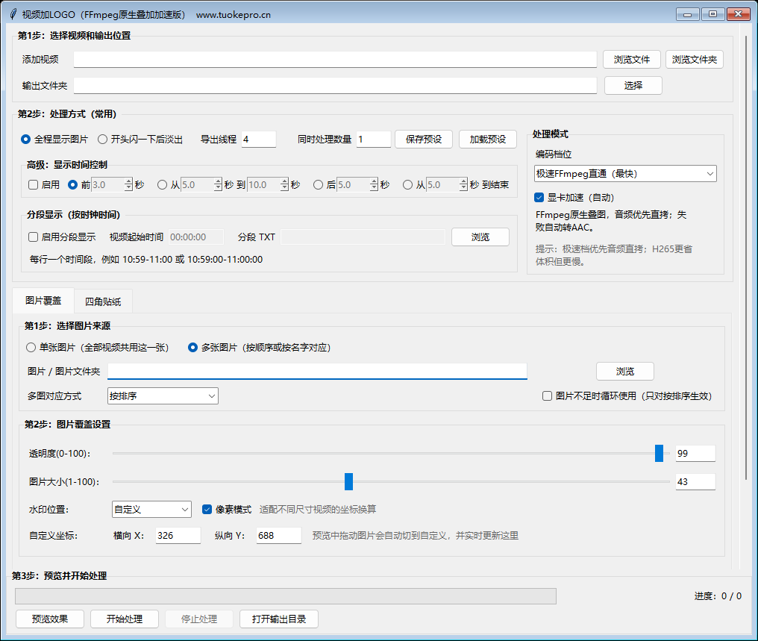Click 浏览 button for 分段 TXT
The image size is (758, 641).
480,237
